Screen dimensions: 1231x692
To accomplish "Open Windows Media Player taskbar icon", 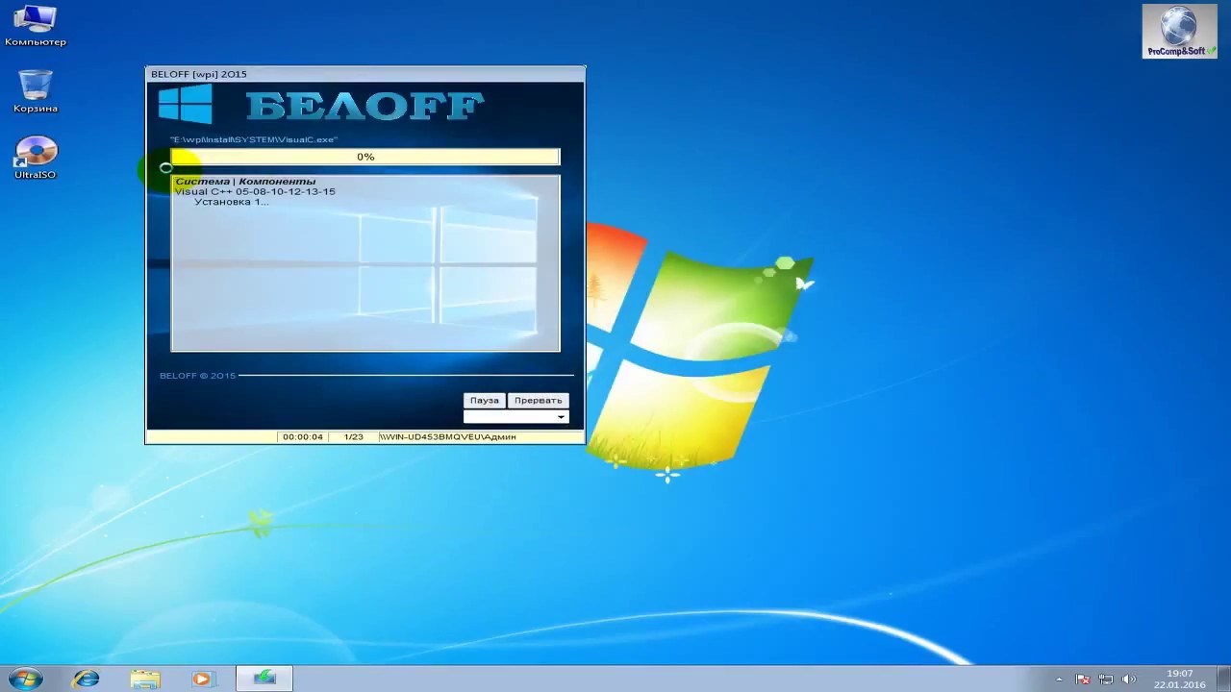I will [x=203, y=679].
